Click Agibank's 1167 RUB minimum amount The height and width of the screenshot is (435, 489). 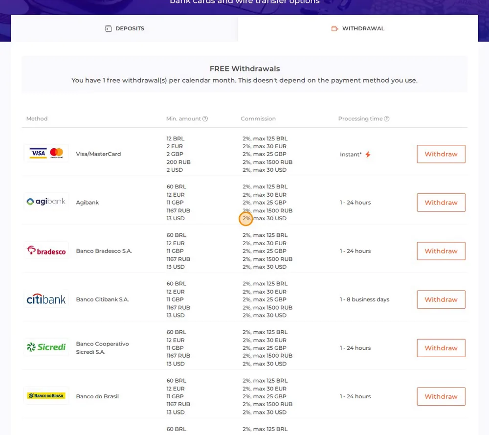tap(178, 210)
